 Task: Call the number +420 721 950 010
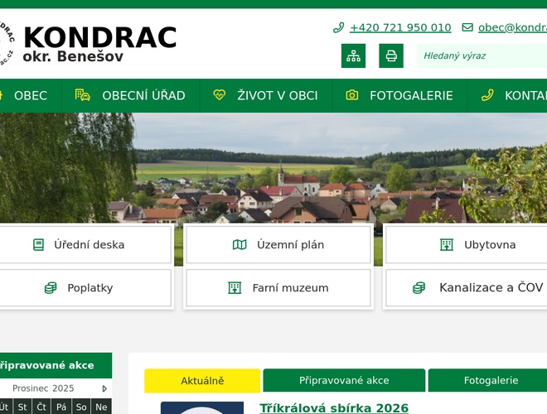400,27
